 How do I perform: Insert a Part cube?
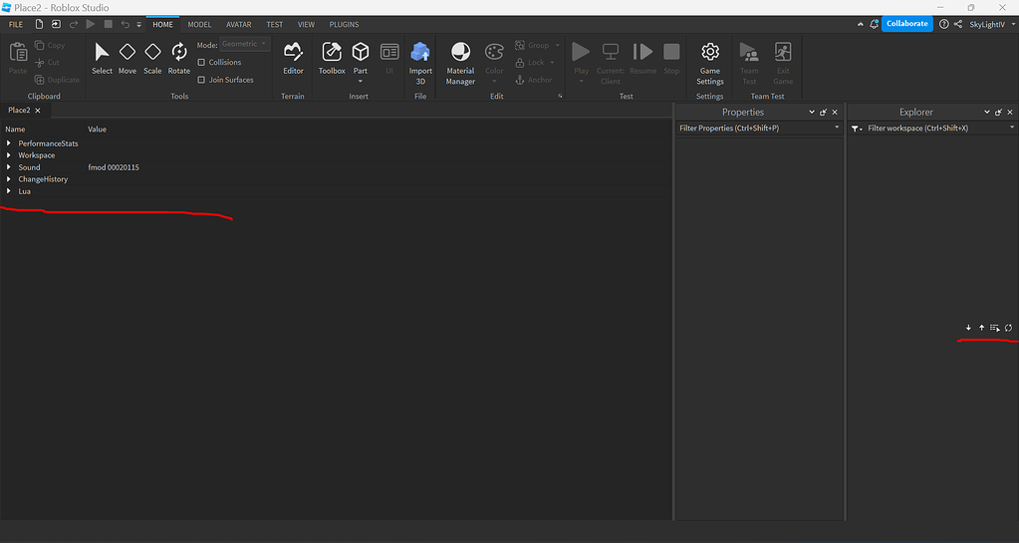pos(360,52)
